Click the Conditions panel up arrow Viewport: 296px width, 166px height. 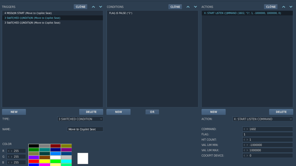(x=188, y=7)
